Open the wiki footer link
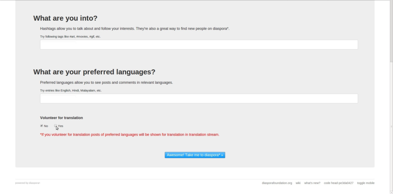 [x=298, y=183]
